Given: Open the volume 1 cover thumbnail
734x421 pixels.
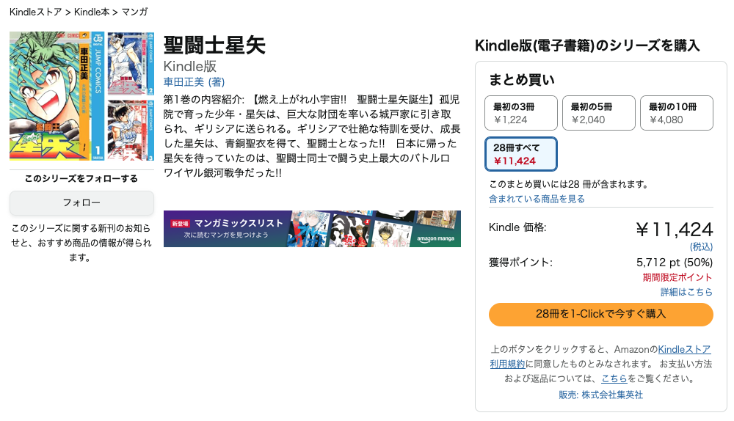Looking at the screenshot, I should click(x=57, y=96).
